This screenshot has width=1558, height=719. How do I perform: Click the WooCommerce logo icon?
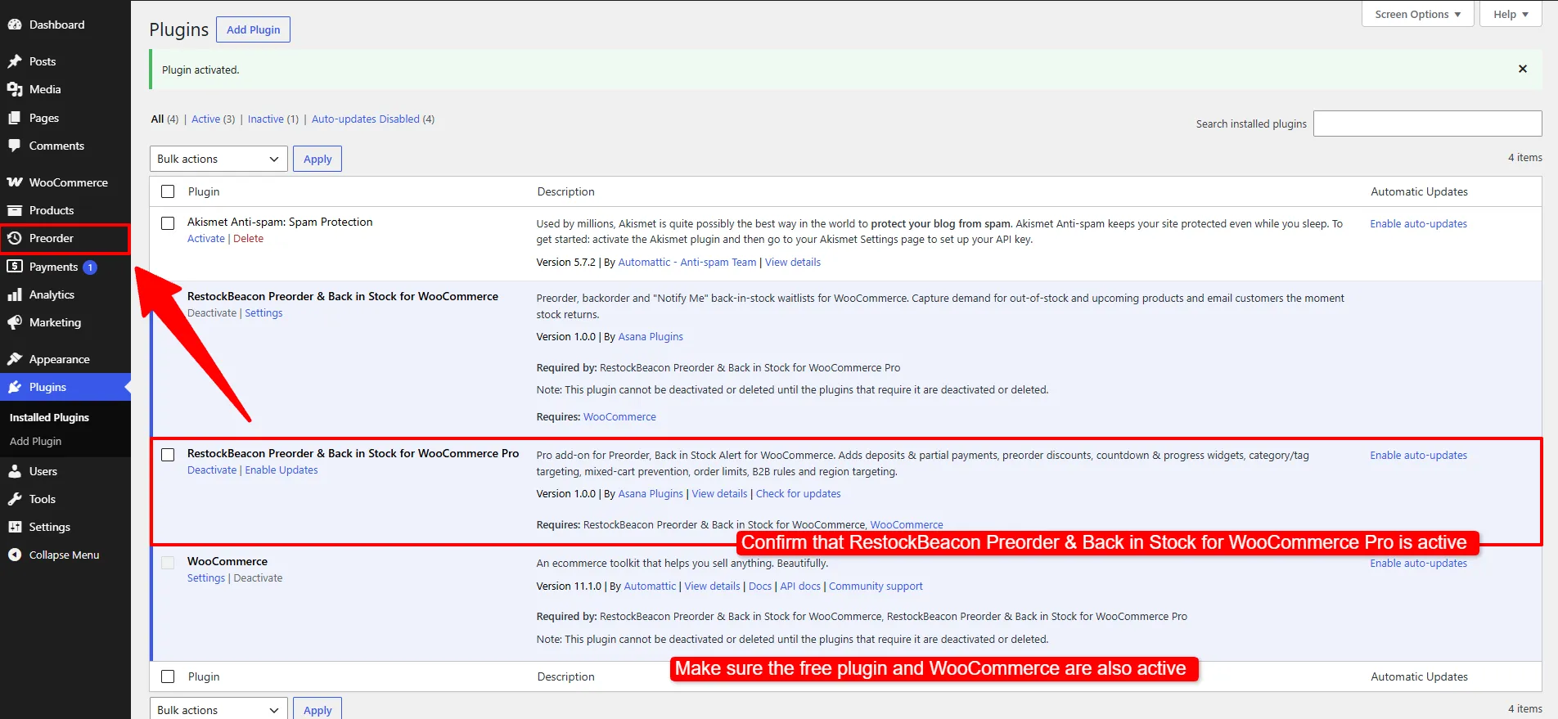[15, 182]
